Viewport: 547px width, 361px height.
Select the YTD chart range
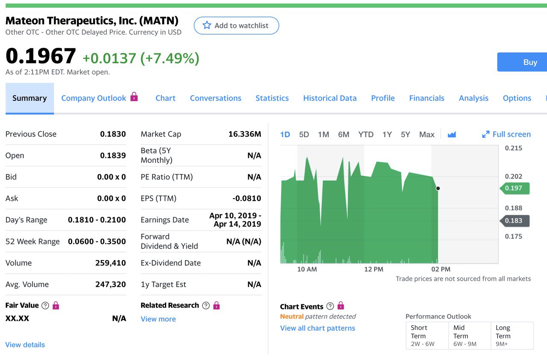[366, 135]
